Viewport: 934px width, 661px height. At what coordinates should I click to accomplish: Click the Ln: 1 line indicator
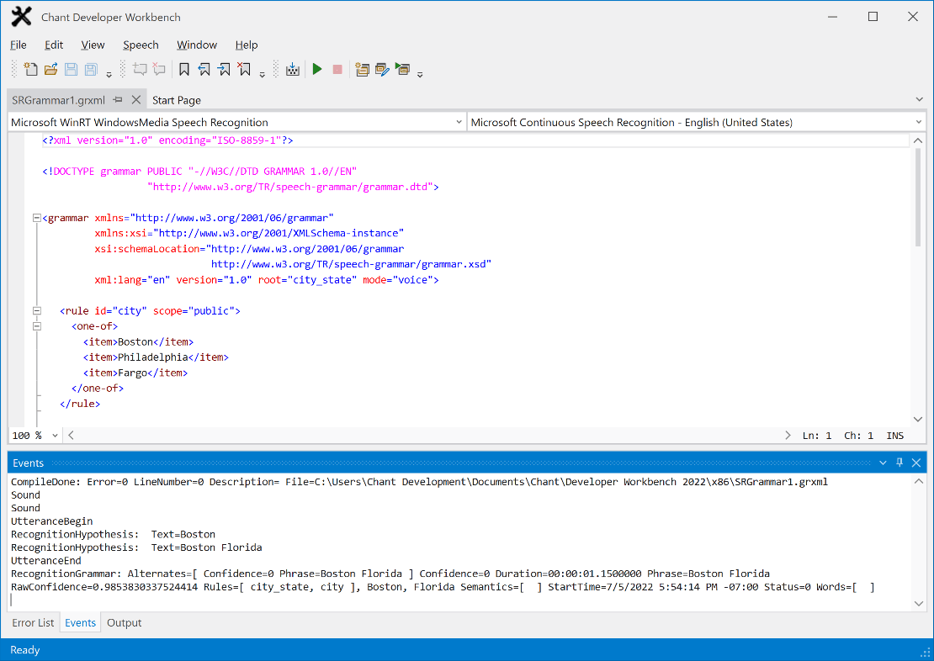tap(817, 436)
